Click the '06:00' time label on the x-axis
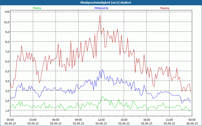The height and width of the screenshot is (126, 202). (x=56, y=120)
